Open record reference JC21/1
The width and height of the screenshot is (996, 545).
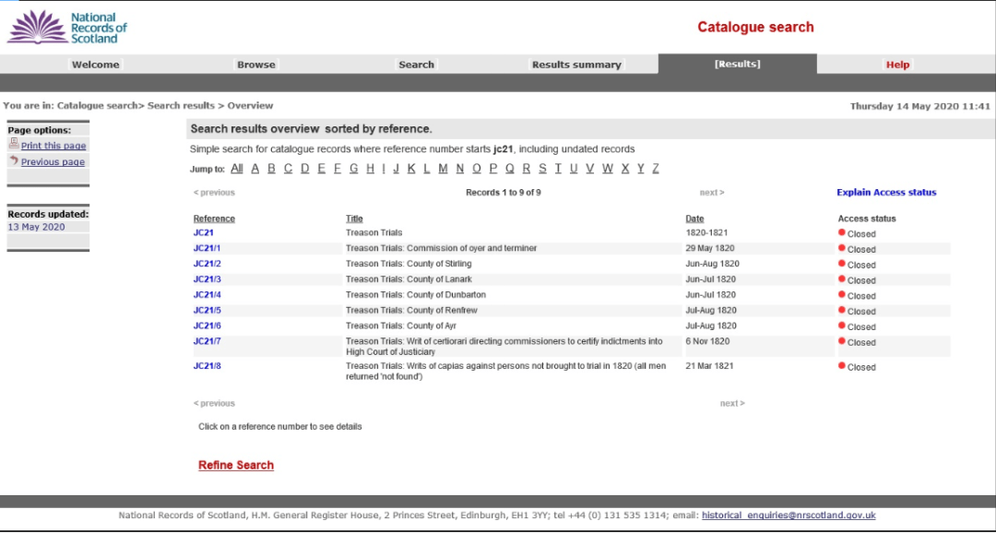(207, 248)
